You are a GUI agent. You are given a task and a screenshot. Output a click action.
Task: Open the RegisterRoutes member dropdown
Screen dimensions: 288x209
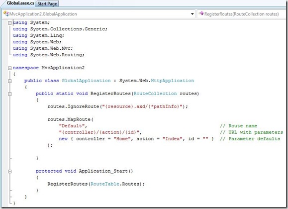(x=241, y=14)
